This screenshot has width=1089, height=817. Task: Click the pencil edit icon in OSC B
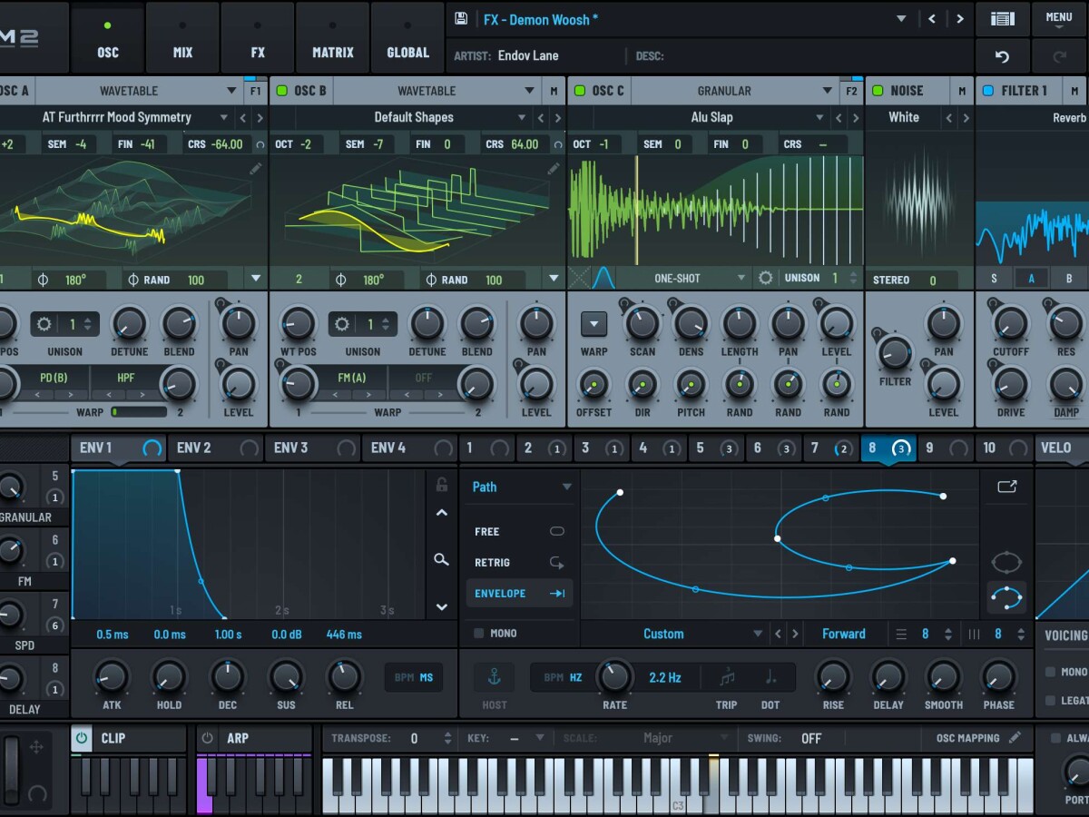point(553,169)
